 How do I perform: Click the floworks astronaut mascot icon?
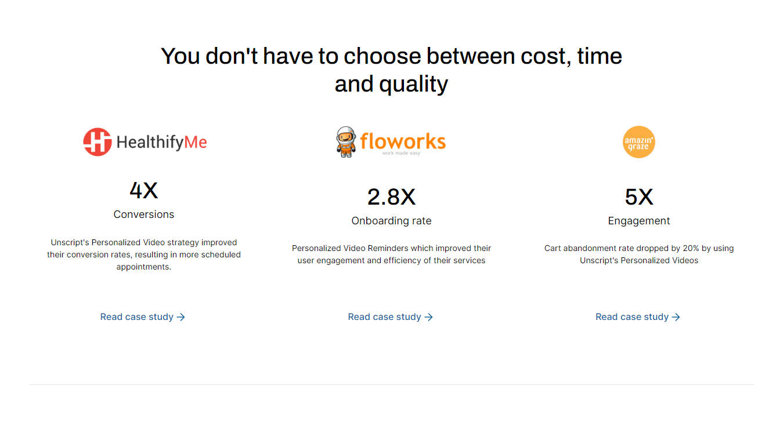point(345,142)
